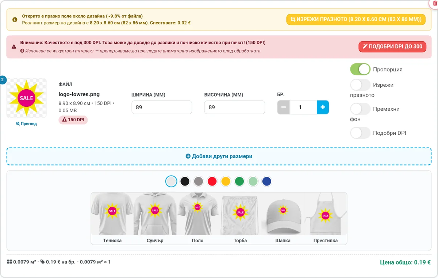The image size is (438, 278).
Task: Click the ШИРИНА width input field
Action: (162, 107)
